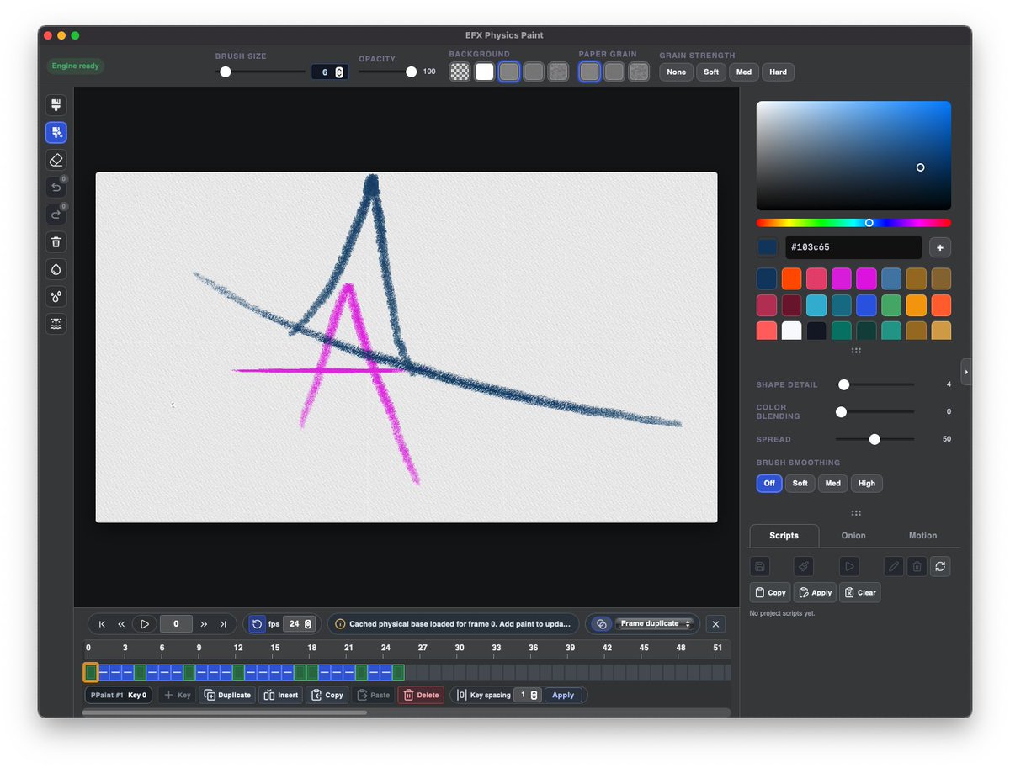The height and width of the screenshot is (768, 1010).
Task: Click the Spread slider
Action: coord(874,439)
